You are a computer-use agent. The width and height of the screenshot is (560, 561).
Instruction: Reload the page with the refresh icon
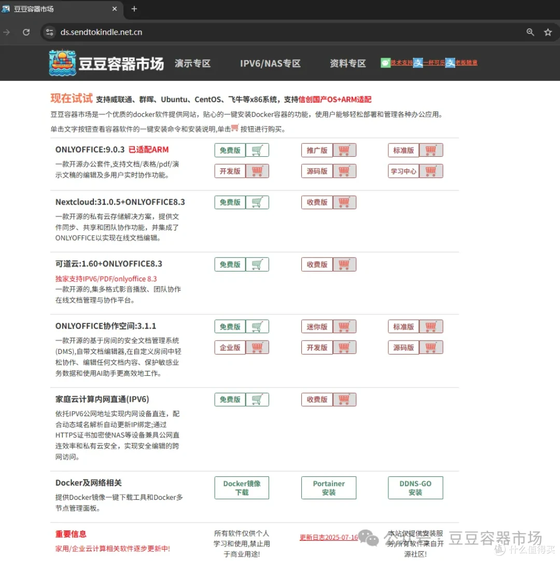(x=26, y=32)
